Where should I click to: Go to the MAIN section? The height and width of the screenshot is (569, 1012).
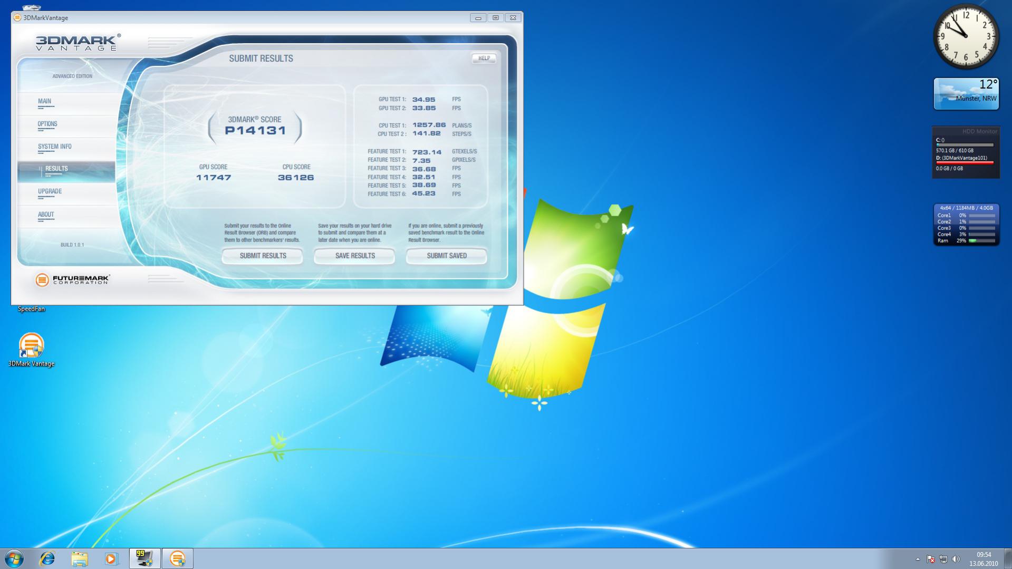(66, 103)
